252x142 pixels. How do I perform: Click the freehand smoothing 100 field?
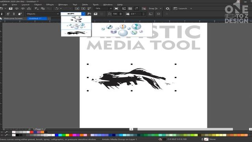[x=115, y=14]
